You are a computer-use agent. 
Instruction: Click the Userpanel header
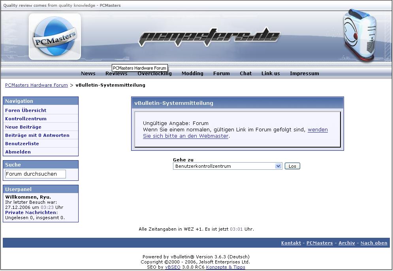[x=41, y=189]
